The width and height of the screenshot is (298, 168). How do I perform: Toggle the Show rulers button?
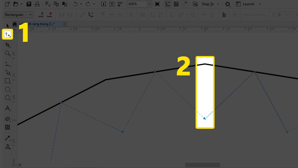click(168, 4)
